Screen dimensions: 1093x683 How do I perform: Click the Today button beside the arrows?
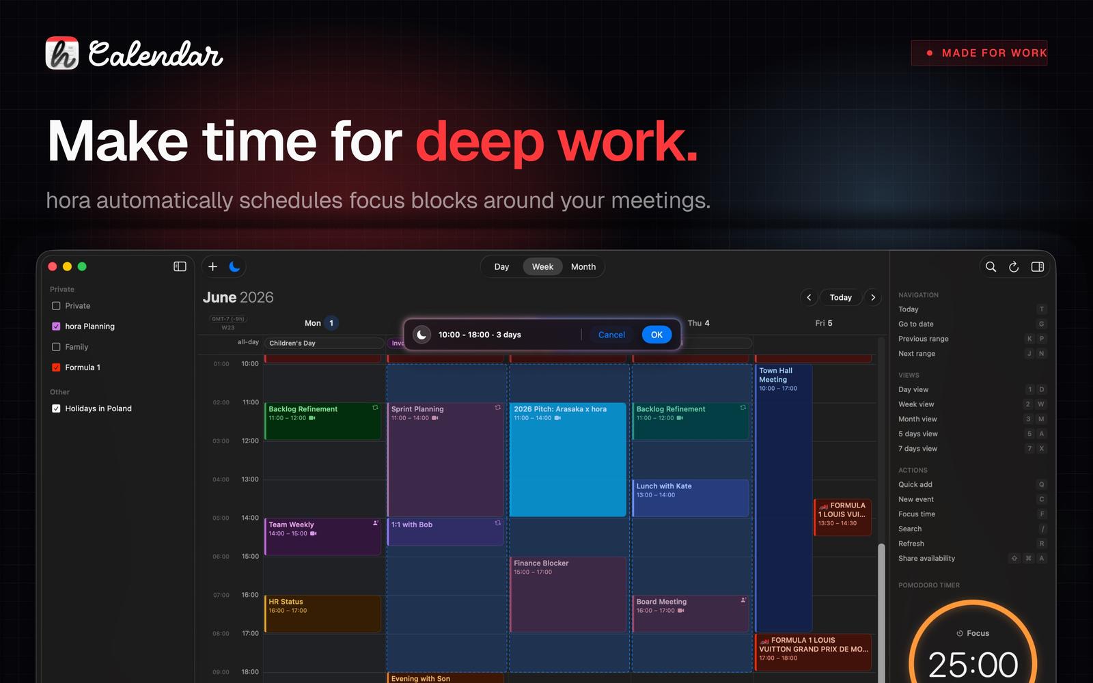[840, 297]
